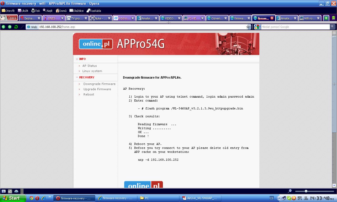Open Downgrade Firmware page
The width and height of the screenshot is (337, 202).
pos(99,84)
